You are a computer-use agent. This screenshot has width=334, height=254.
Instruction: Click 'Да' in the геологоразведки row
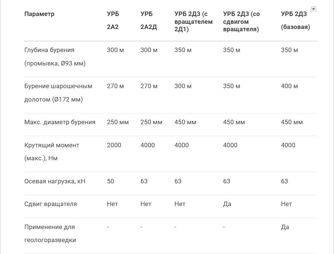(x=285, y=227)
